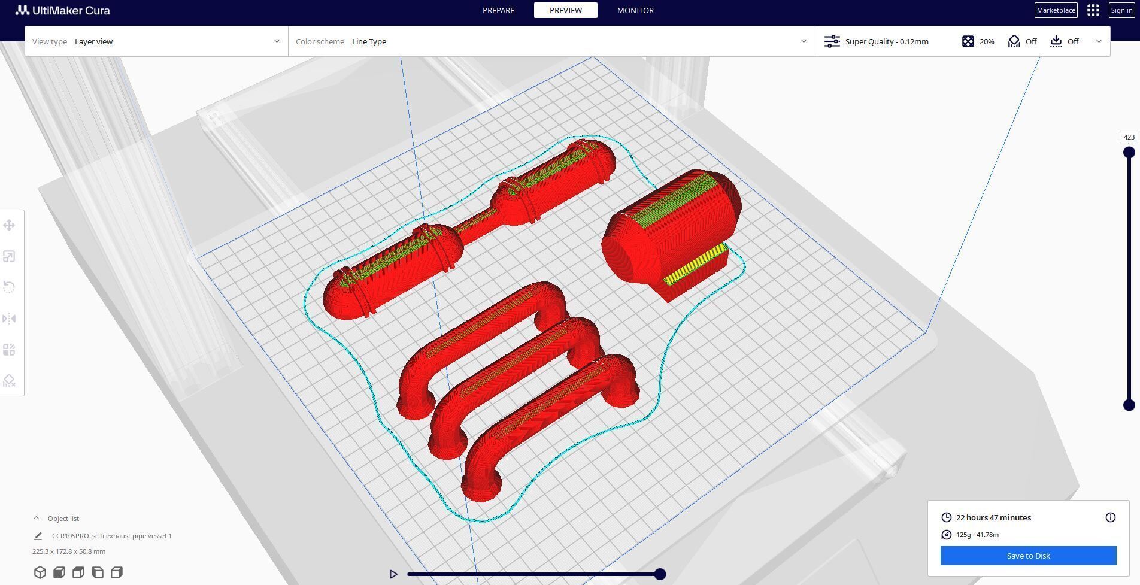Click the filament spool material icon

(947, 535)
